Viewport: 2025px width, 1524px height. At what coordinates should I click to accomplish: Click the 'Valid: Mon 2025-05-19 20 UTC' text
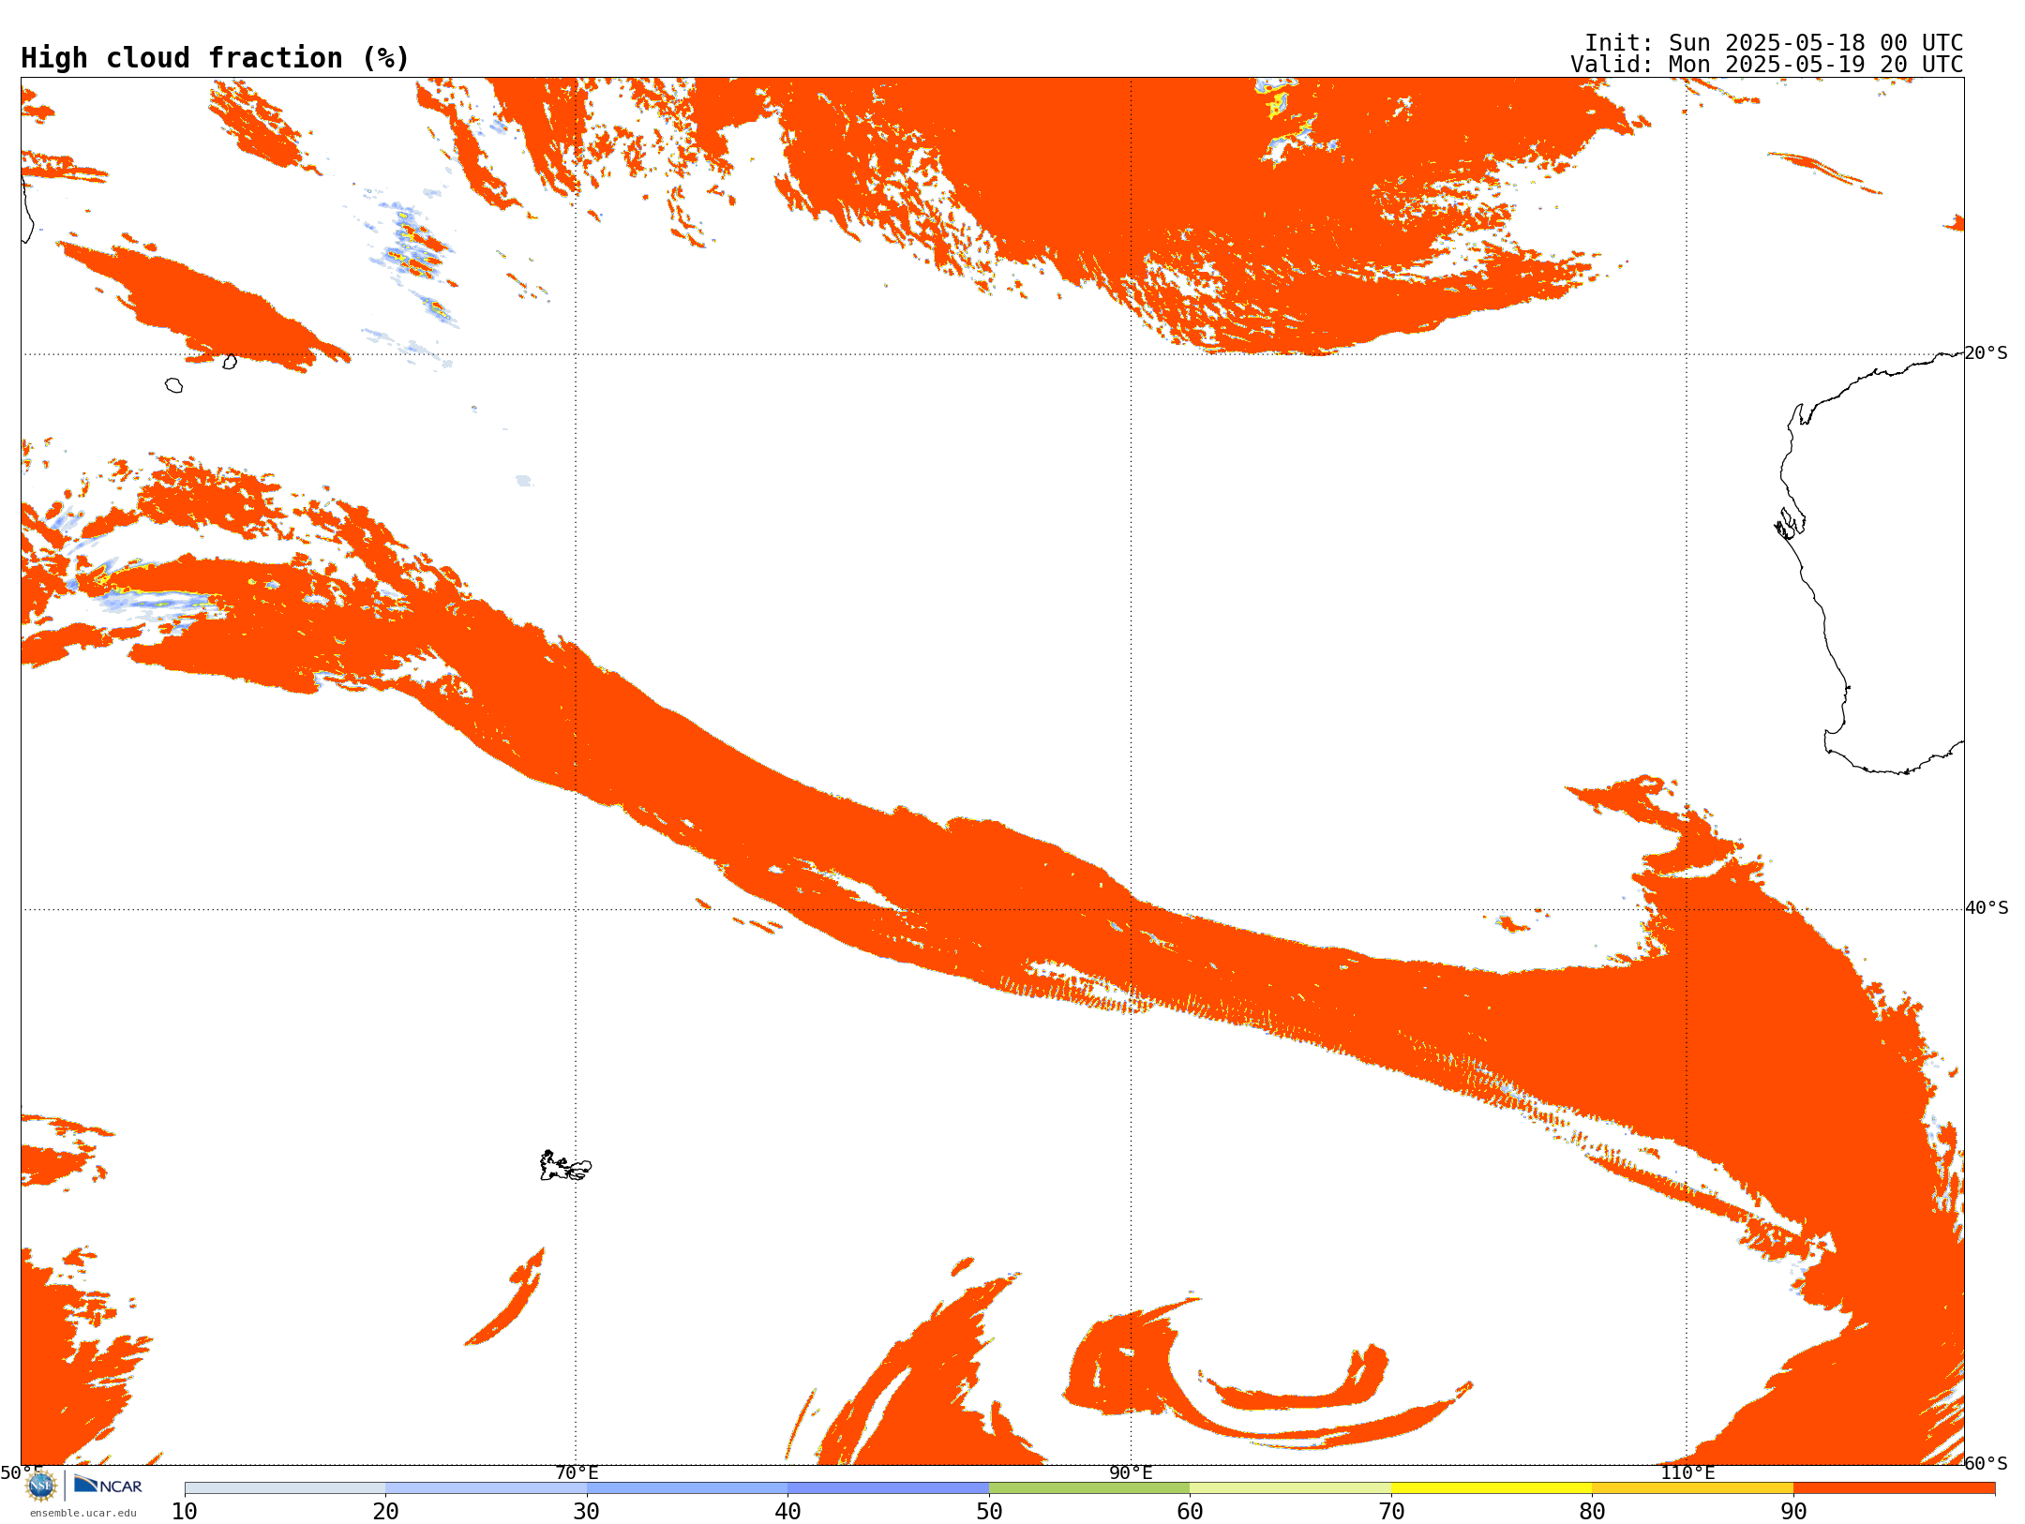click(1767, 65)
